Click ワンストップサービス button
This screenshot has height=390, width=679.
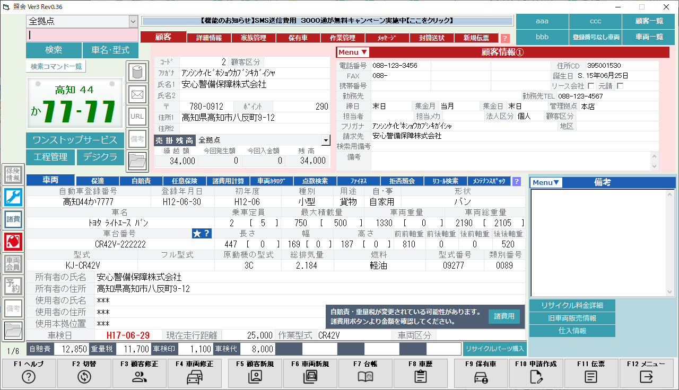click(x=75, y=140)
